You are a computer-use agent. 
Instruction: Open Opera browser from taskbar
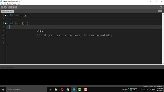coord(62,90)
